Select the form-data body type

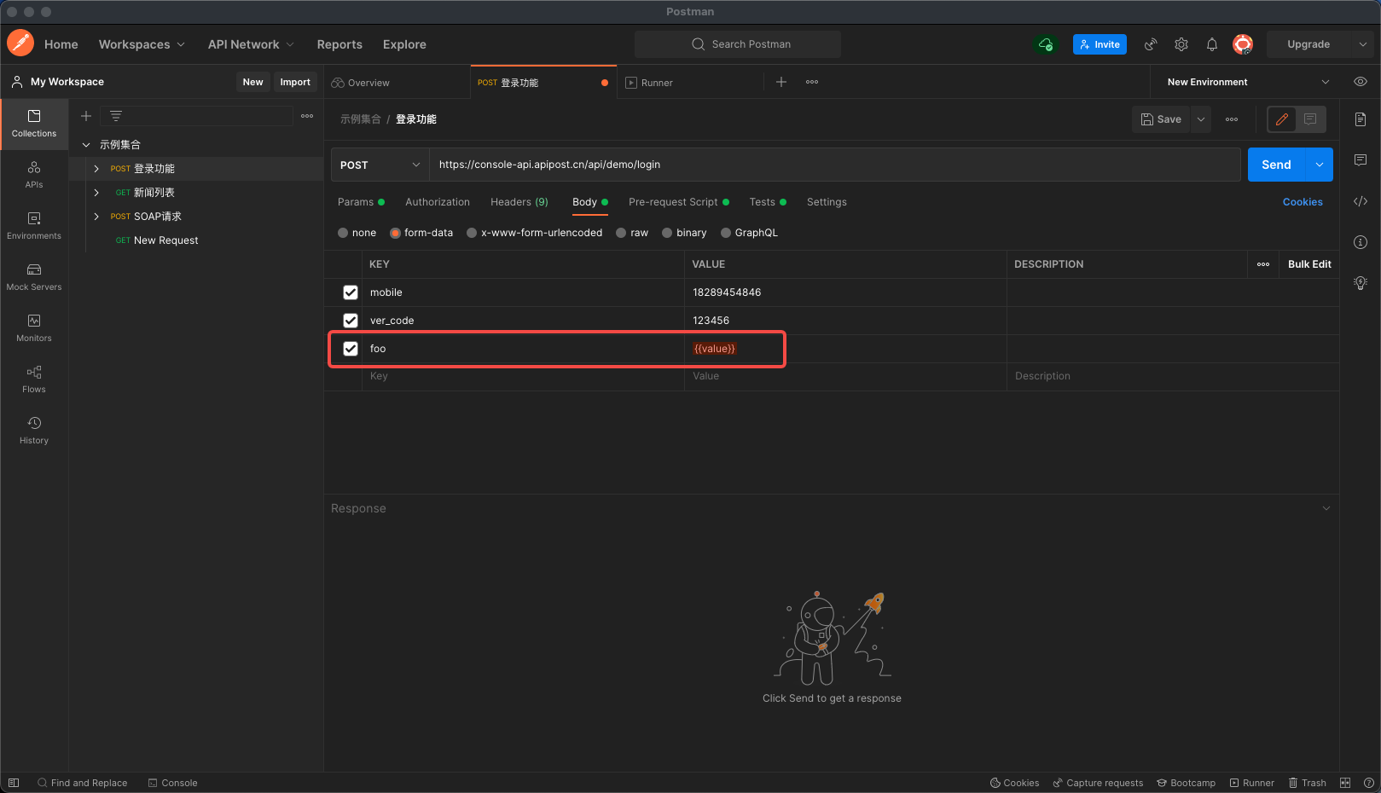point(396,233)
